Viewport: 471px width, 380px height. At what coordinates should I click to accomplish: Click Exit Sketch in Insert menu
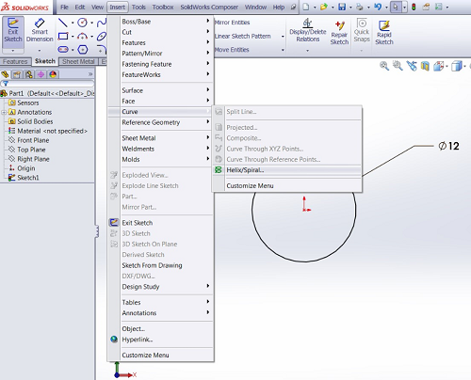click(161, 223)
